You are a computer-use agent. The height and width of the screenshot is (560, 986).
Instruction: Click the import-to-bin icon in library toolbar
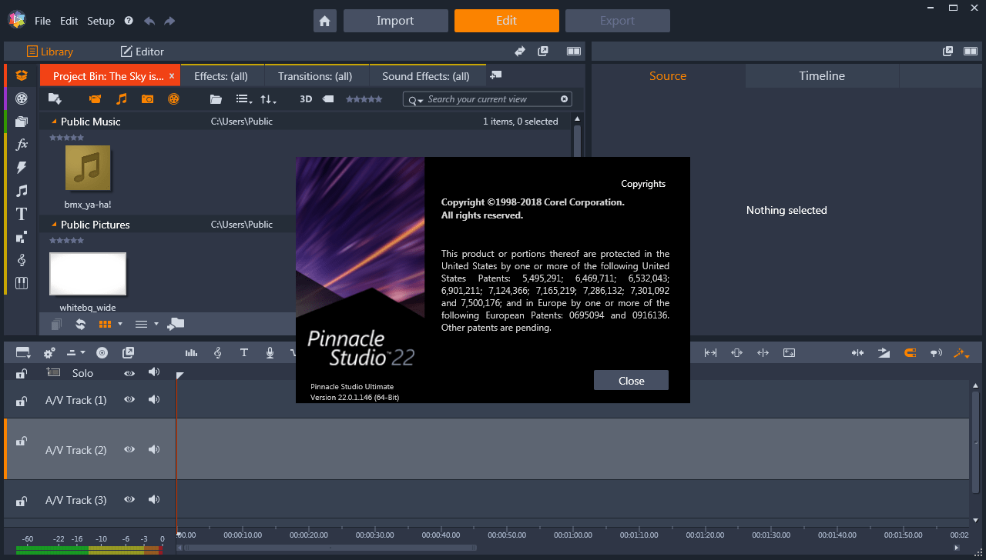[x=55, y=98]
